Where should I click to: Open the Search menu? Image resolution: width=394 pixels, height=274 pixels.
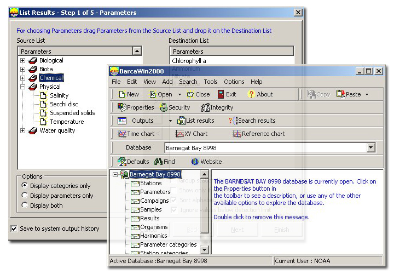click(x=188, y=82)
